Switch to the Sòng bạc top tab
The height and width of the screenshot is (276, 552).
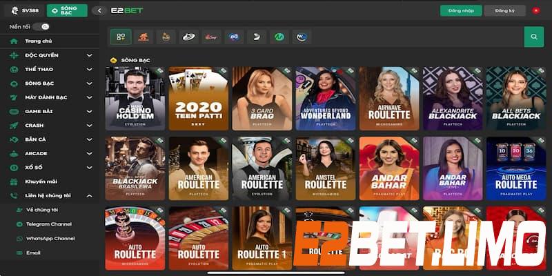[67, 10]
